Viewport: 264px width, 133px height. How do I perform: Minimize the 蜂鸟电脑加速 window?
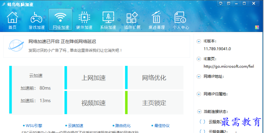click(x=237, y=3)
